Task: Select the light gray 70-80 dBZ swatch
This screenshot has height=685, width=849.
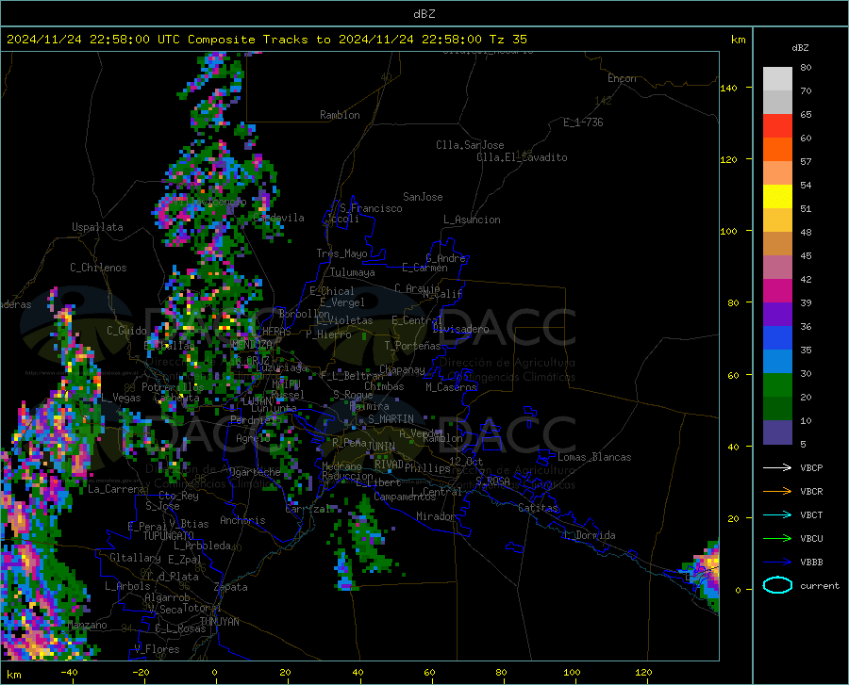Action: [777, 79]
